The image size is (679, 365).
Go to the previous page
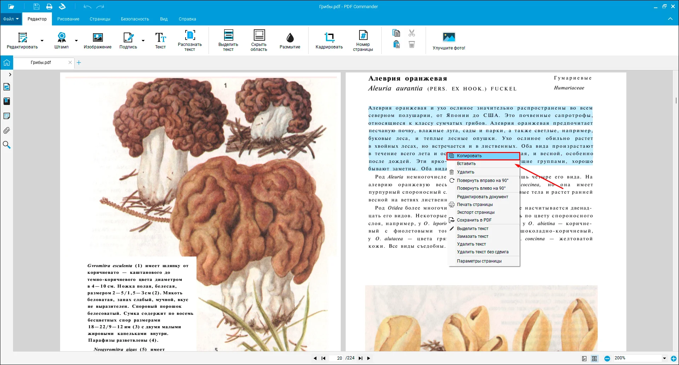(315, 358)
